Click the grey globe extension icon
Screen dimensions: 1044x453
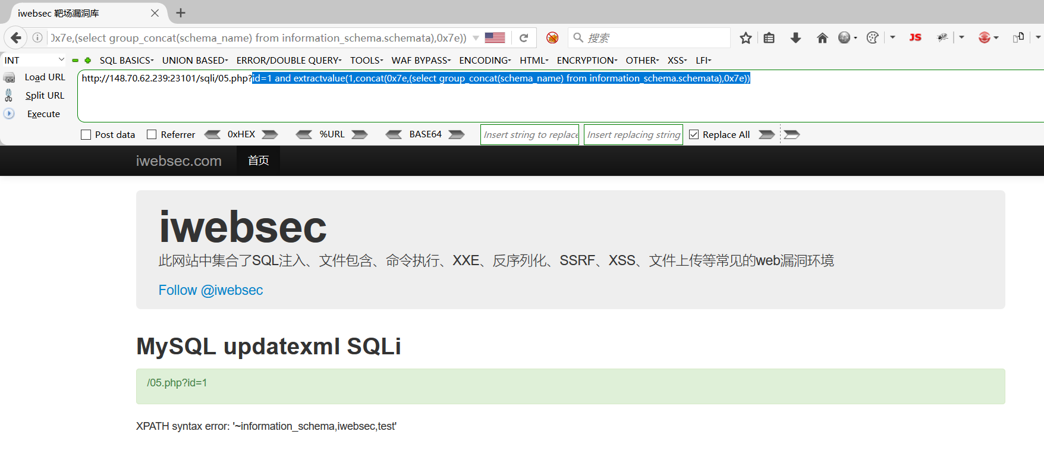844,38
